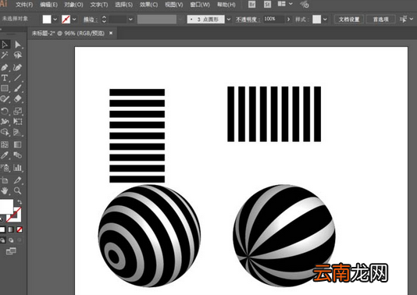Open Adobe Bridge via Br icon
The image size is (417, 295).
(251, 4)
